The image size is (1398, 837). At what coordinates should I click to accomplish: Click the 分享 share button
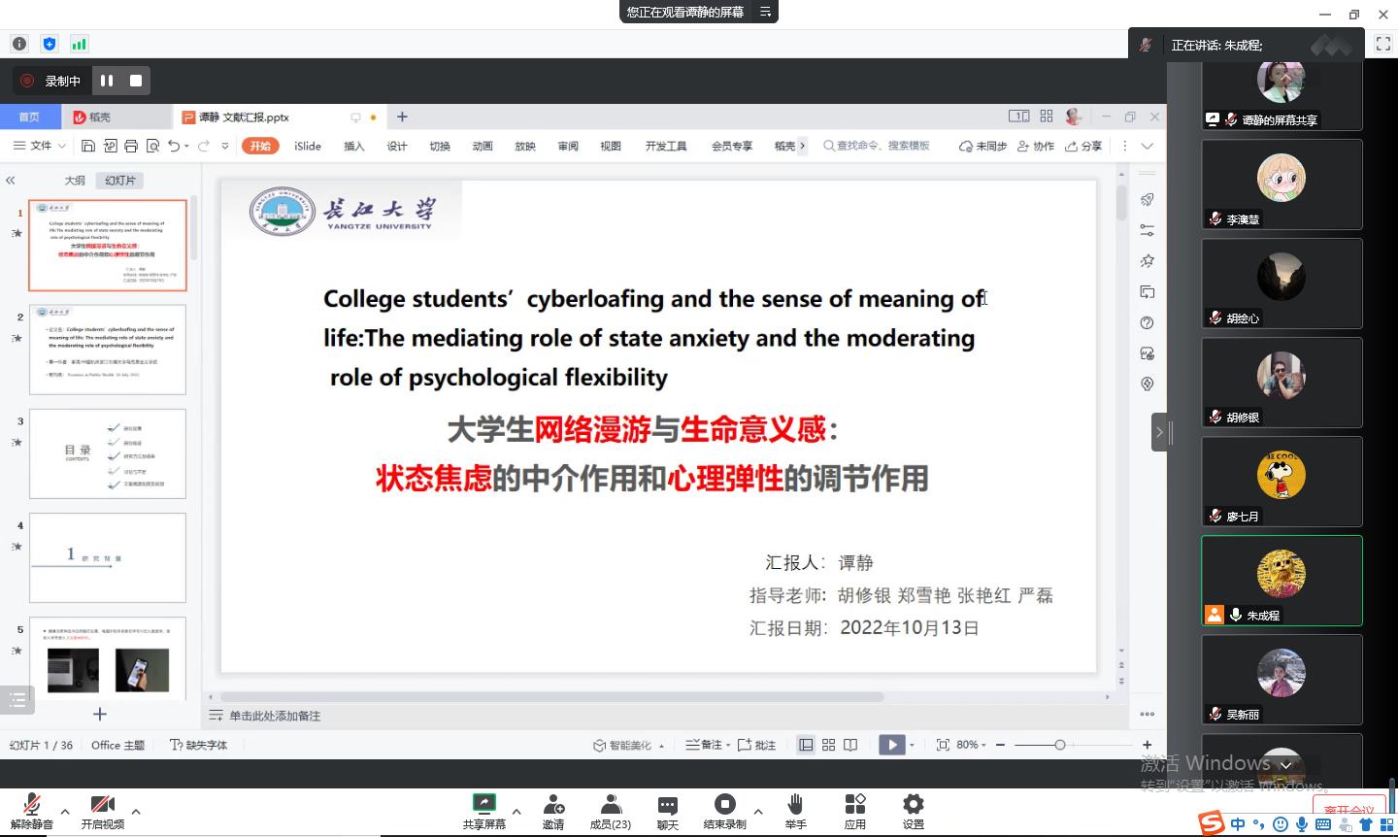(x=1084, y=145)
